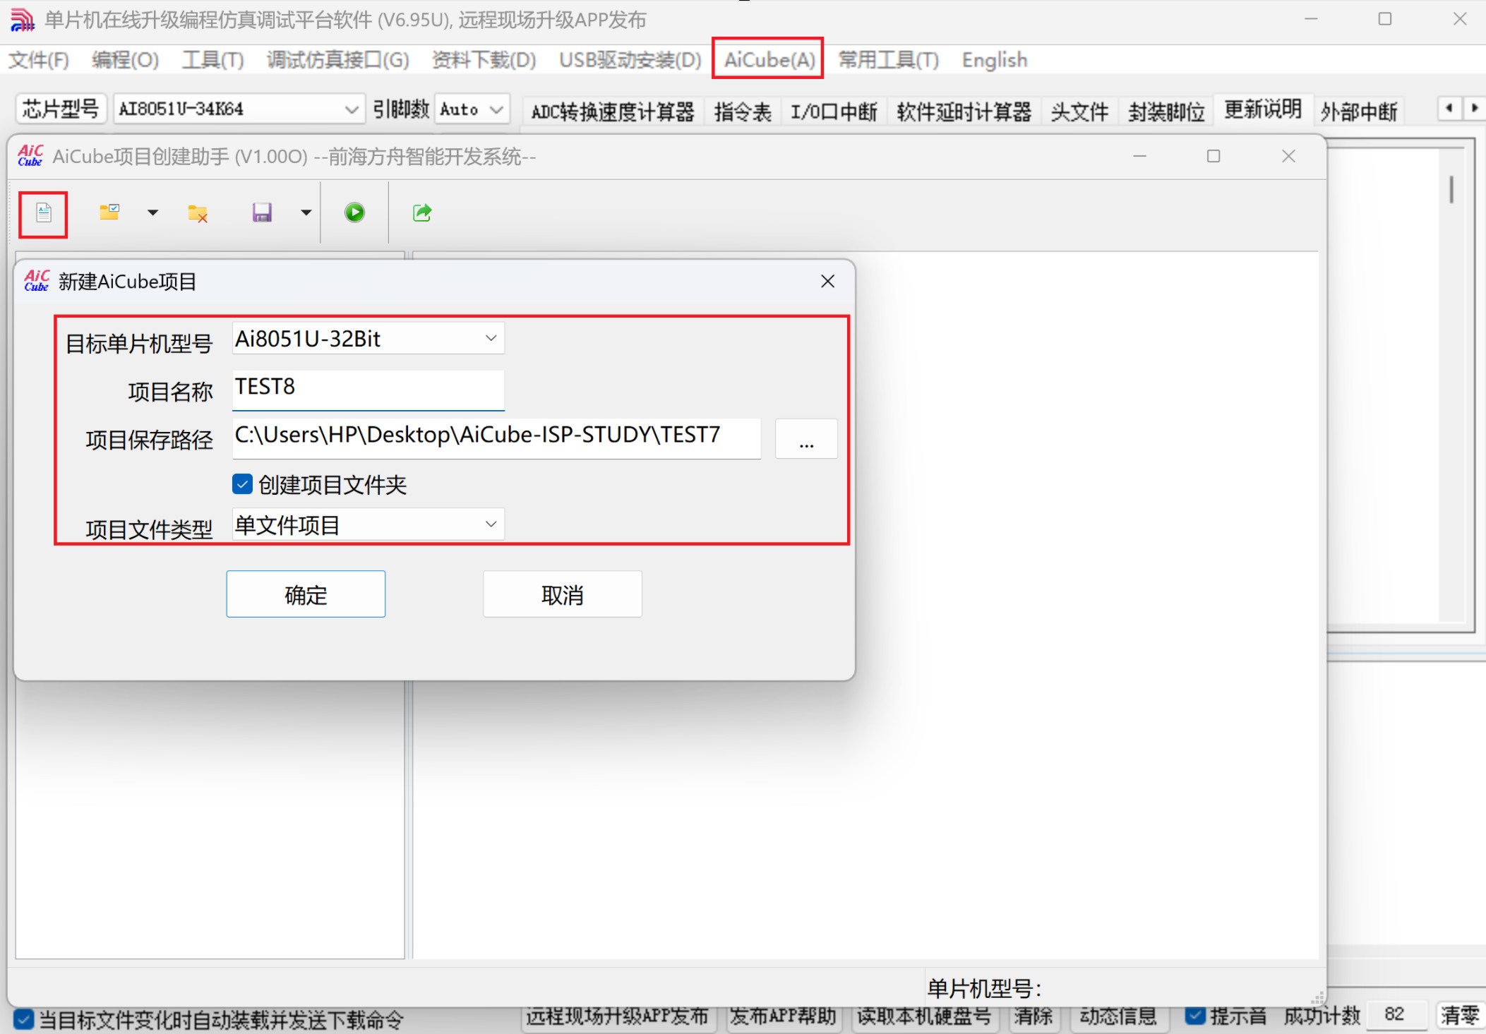The image size is (1486, 1034).
Task: Minimize the AiCube项目创建助手 window
Action: tap(1139, 156)
